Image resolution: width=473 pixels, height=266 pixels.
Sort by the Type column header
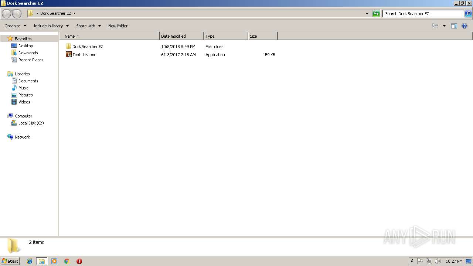point(226,36)
